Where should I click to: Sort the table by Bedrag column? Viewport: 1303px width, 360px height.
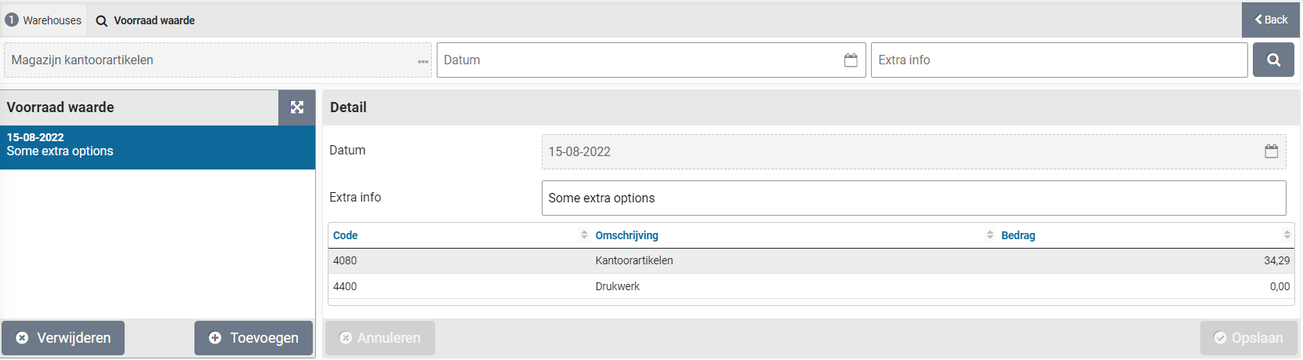click(x=1018, y=235)
